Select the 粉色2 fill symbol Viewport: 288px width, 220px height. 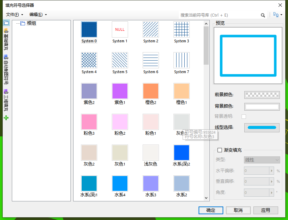point(120,122)
